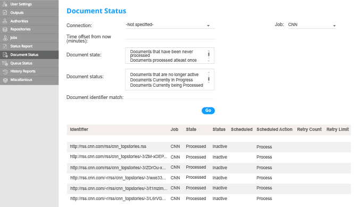Viewport: 357px width, 207px height.
Task: Click the Outputs sidebar icon
Action: click(5, 13)
